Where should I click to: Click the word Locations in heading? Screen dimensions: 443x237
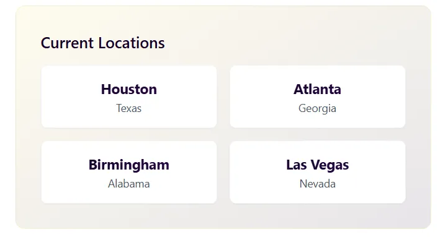132,43
